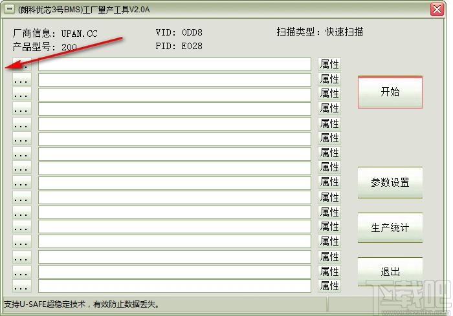Open 属性 for the last row

click(x=329, y=286)
